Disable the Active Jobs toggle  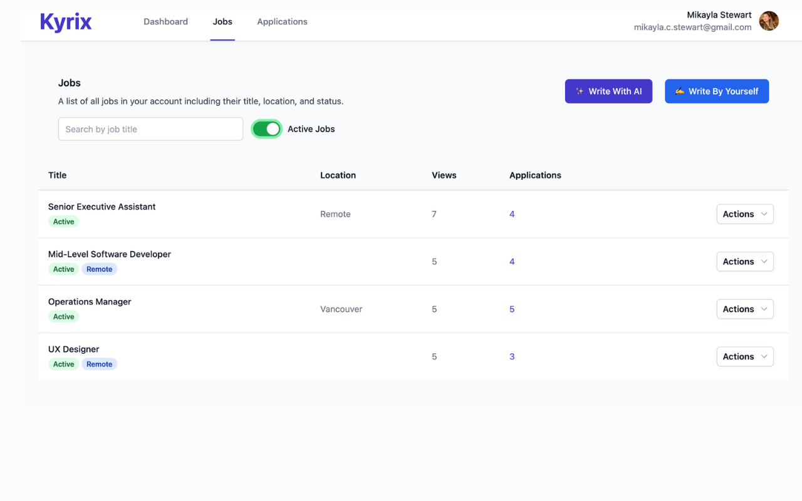pos(266,128)
